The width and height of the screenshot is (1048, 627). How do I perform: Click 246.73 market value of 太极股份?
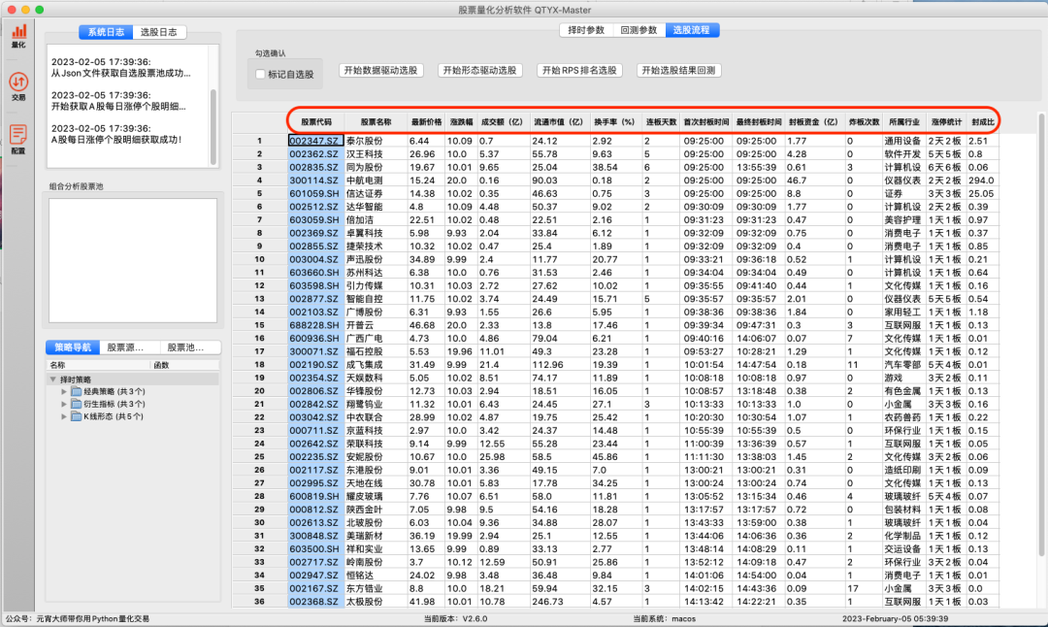[x=560, y=602]
